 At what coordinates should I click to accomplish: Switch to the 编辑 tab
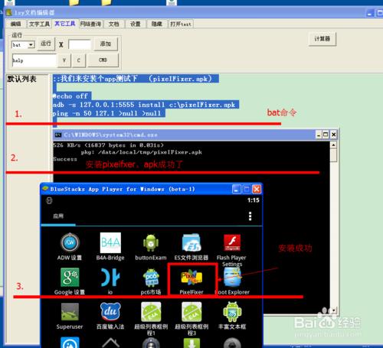point(16,24)
